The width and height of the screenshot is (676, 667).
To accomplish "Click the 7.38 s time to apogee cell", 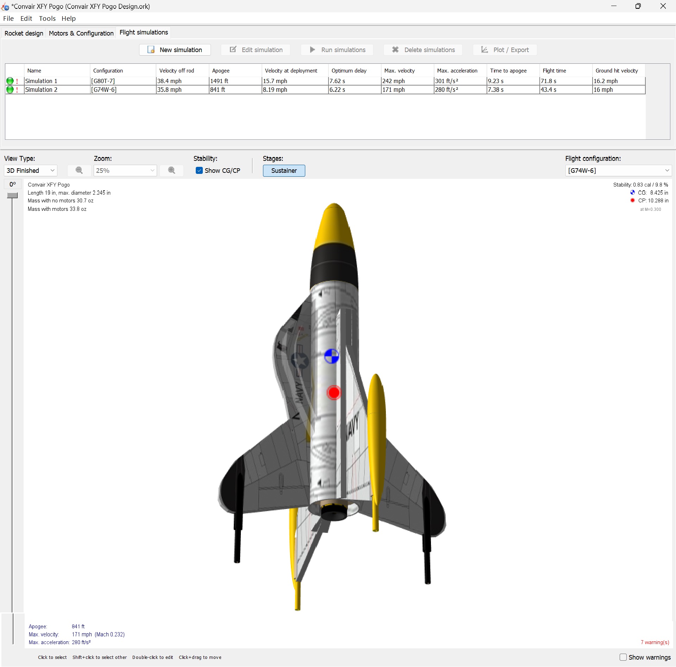I will point(513,90).
